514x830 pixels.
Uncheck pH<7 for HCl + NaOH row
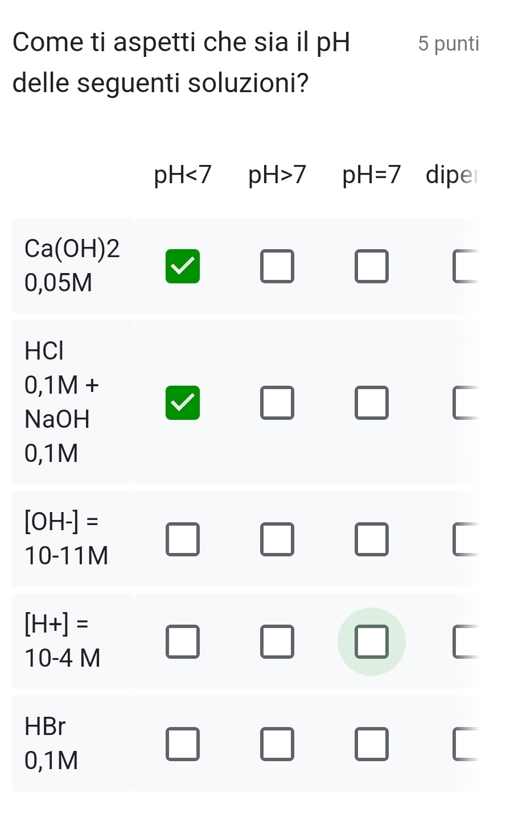[183, 403]
